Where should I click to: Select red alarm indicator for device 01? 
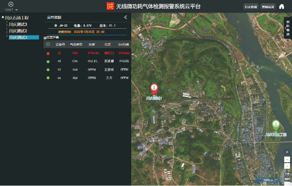pos(48,53)
